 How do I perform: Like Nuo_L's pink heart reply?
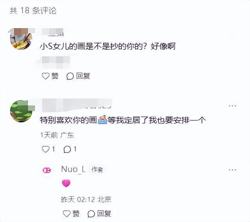click(71, 213)
